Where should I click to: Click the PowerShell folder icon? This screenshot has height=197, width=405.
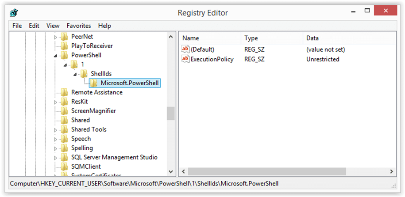coord(65,55)
